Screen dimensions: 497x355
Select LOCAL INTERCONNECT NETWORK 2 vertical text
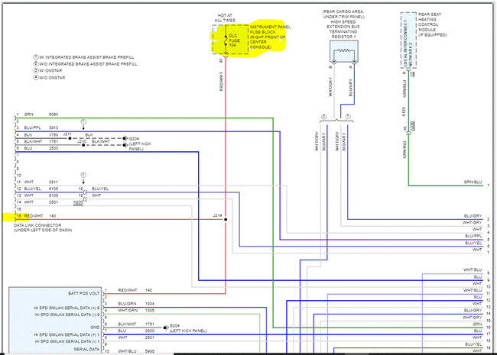(x=408, y=43)
